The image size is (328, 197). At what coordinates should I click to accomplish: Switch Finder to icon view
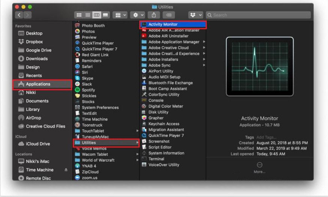(79, 15)
